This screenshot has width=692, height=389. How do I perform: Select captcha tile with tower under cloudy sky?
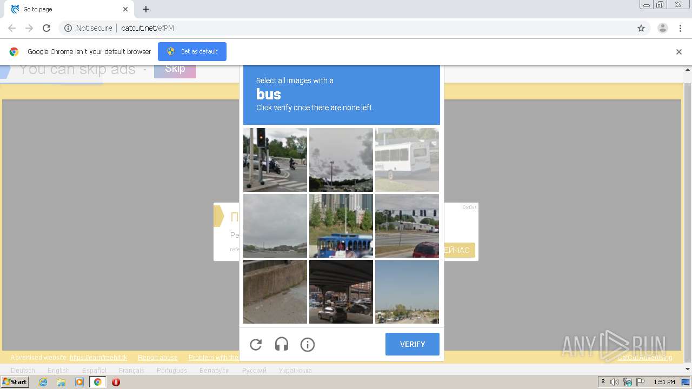(x=341, y=160)
